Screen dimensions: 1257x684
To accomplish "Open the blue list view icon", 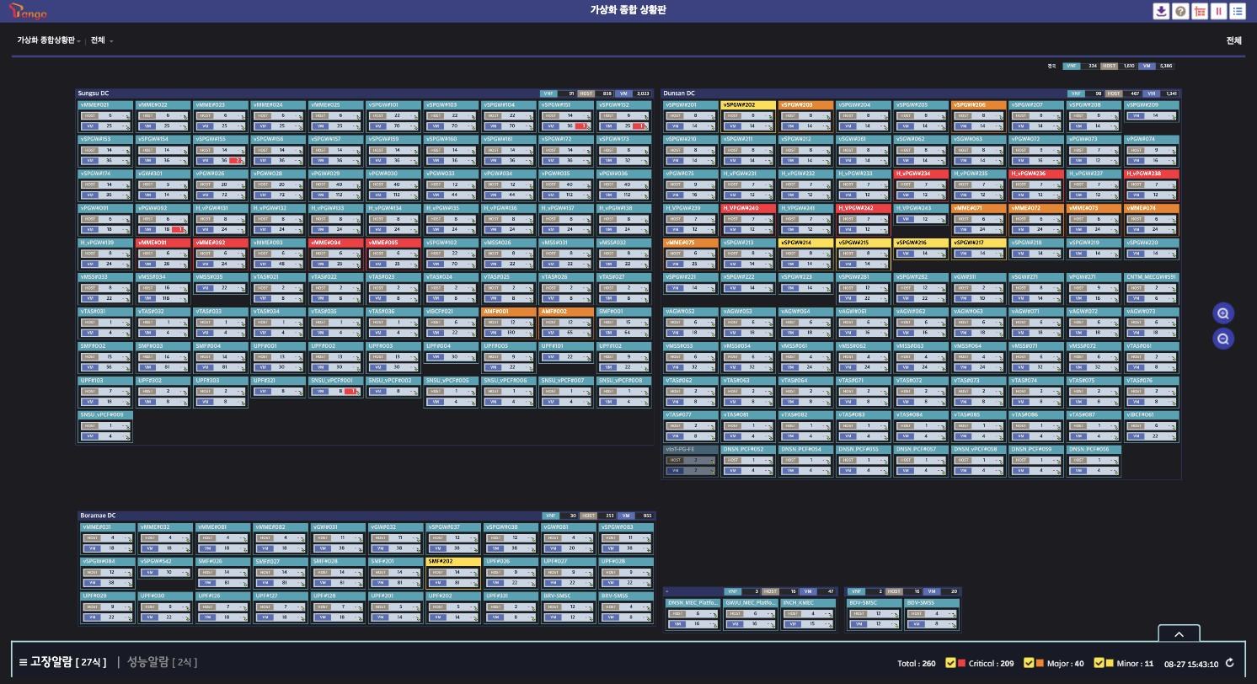I will [x=1238, y=11].
